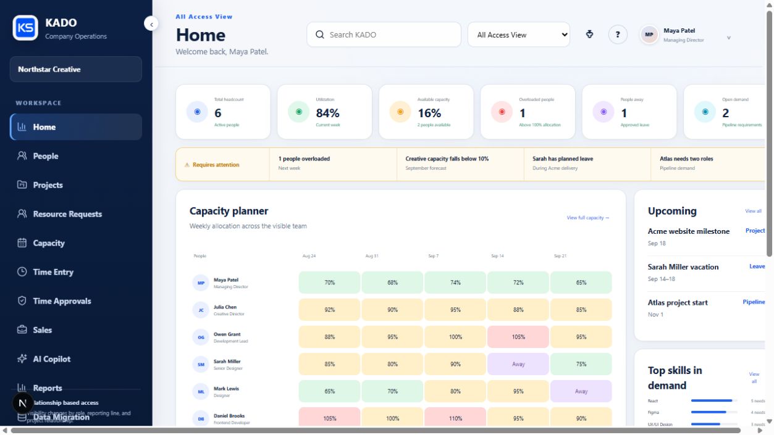Open 'Sarah has planned leave' alert
The height and width of the screenshot is (435, 774).
587,164
